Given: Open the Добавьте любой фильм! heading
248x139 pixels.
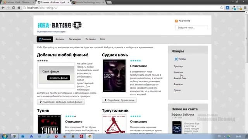Looking at the screenshot, I should [x=63, y=55].
